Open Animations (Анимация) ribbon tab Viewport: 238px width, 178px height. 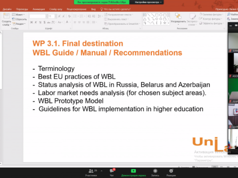[39, 9]
